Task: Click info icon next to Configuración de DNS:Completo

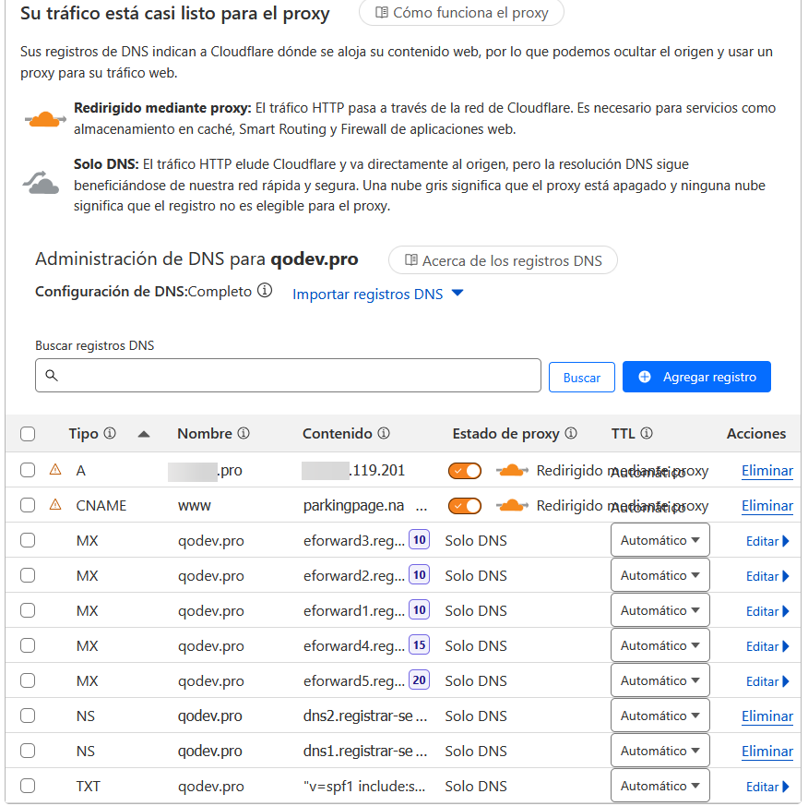Action: point(265,291)
